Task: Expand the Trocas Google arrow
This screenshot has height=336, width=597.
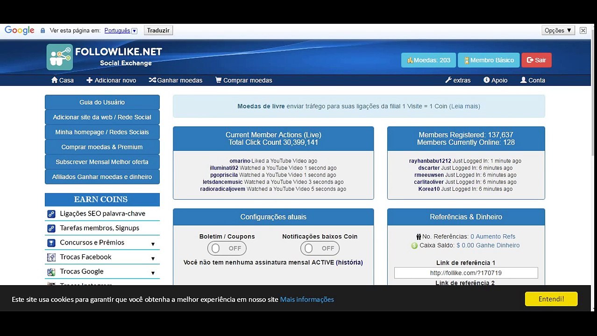Action: click(x=153, y=273)
